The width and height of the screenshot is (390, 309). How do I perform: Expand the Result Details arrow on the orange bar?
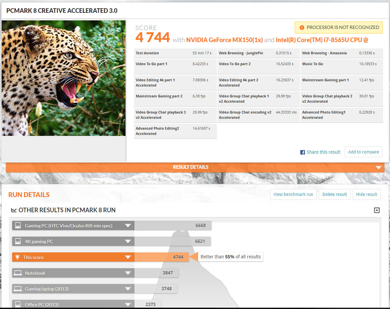(378, 167)
